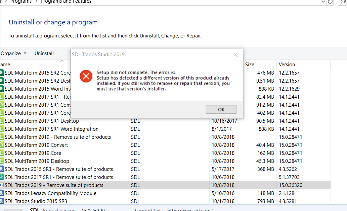Select the SDL MultiTerm 2017 SR1 Core icon
The width and height of the screenshot is (347, 211).
(2, 113)
